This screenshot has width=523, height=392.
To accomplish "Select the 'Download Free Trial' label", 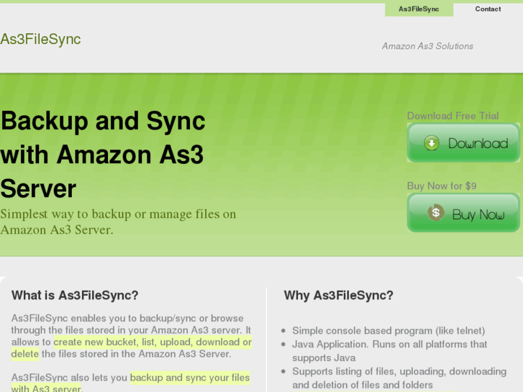I will coord(452,116).
